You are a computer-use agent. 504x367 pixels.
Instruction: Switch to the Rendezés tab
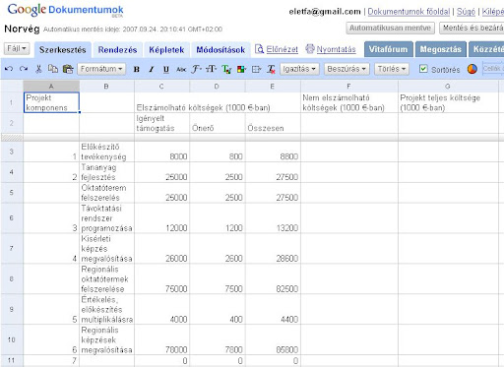pyautogui.click(x=117, y=50)
